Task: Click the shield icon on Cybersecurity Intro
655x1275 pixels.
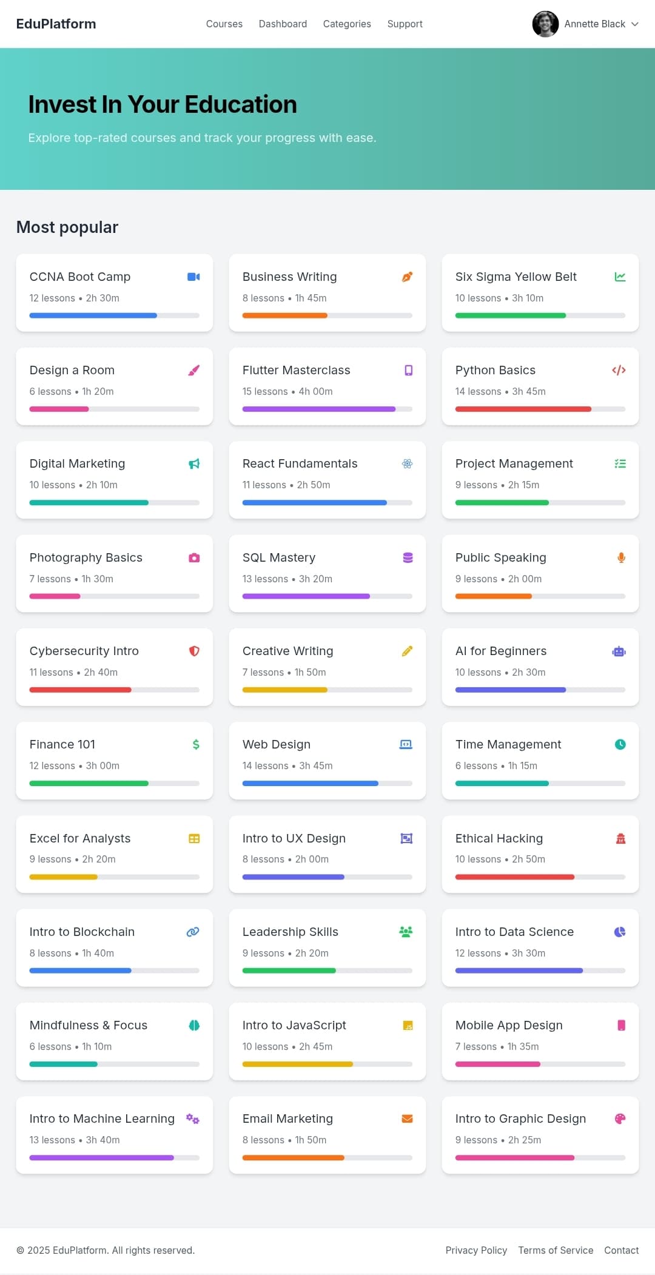Action: click(194, 651)
